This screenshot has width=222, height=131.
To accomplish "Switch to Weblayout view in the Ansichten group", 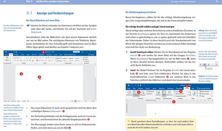I will click(143, 93).
